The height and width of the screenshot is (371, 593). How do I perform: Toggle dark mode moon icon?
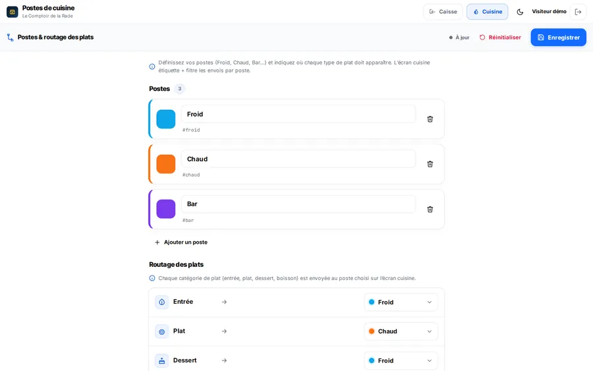click(520, 12)
